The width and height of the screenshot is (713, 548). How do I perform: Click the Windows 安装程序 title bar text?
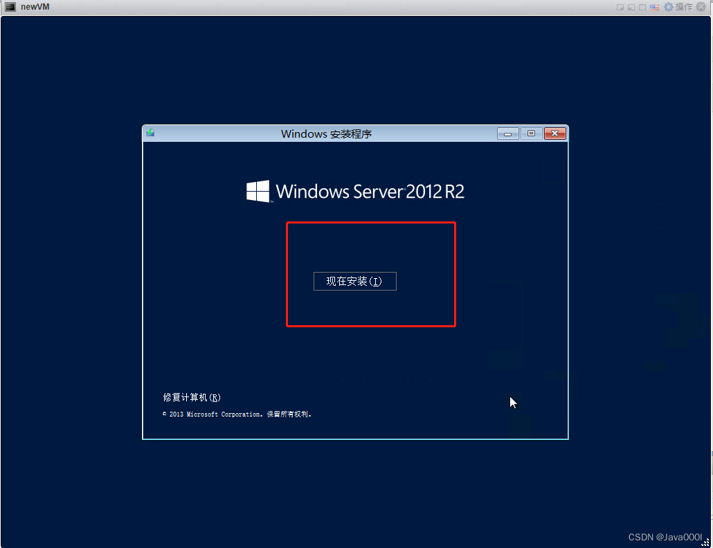326,134
